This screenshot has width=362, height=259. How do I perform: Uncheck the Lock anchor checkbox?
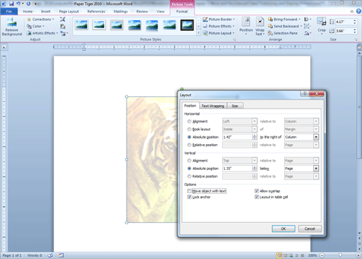click(x=189, y=197)
